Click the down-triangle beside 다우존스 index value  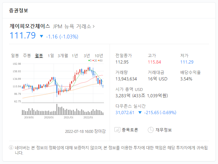(x=140, y=113)
